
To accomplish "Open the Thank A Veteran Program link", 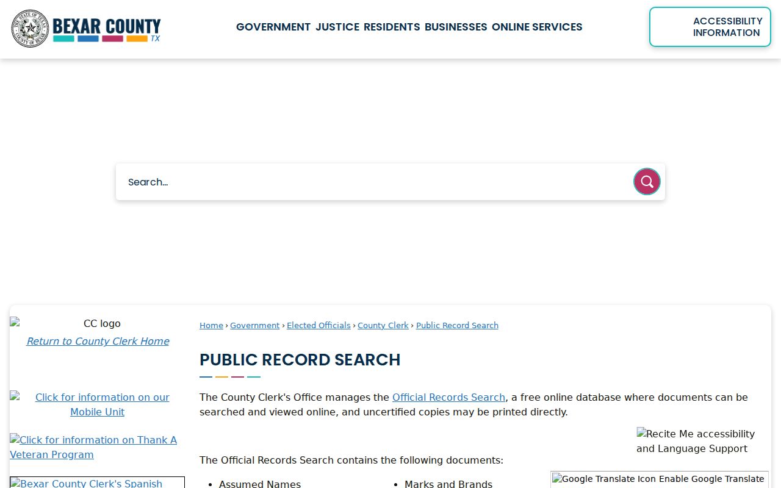I will click(93, 448).
